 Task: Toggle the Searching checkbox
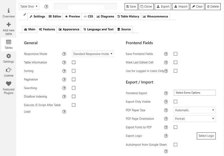click(74, 88)
